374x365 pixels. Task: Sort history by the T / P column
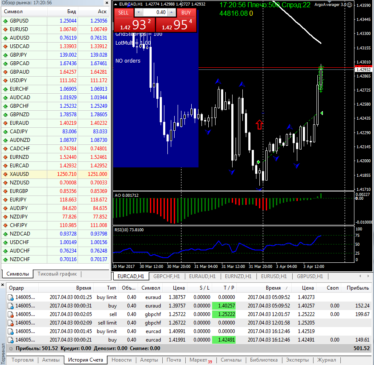pyautogui.click(x=224, y=288)
